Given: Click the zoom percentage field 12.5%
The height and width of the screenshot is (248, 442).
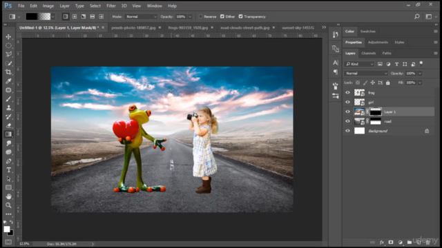Looking at the screenshot, I should 24,244.
